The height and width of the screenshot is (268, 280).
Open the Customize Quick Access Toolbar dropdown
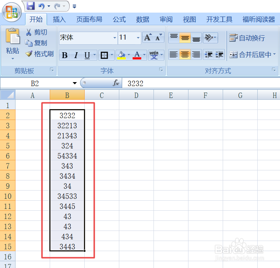pyautogui.click(x=74, y=6)
